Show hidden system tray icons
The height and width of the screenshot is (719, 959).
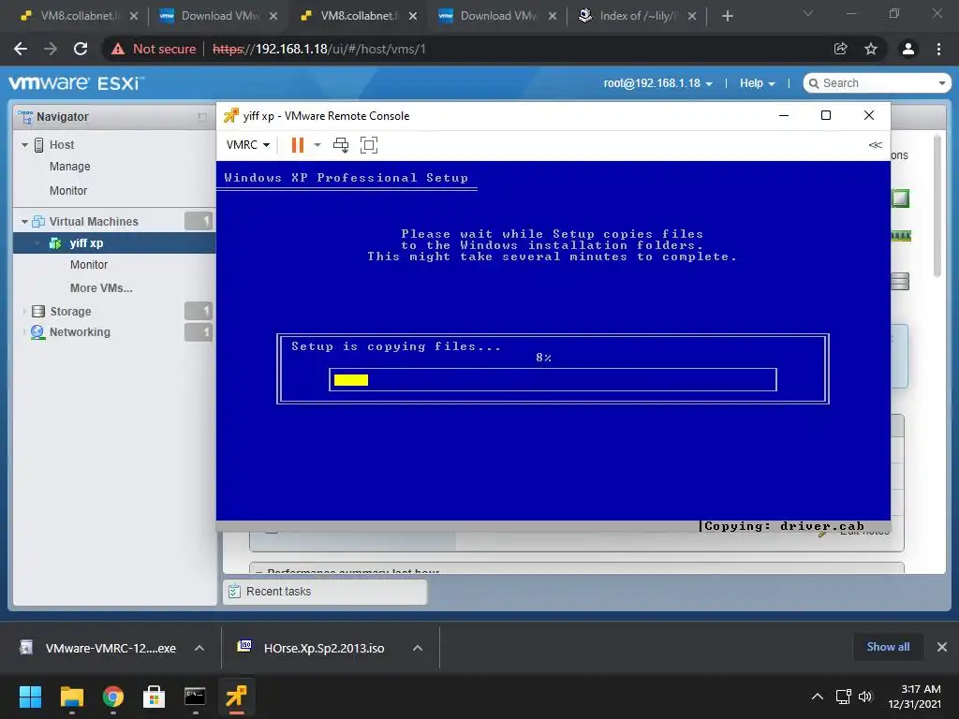pyautogui.click(x=817, y=697)
